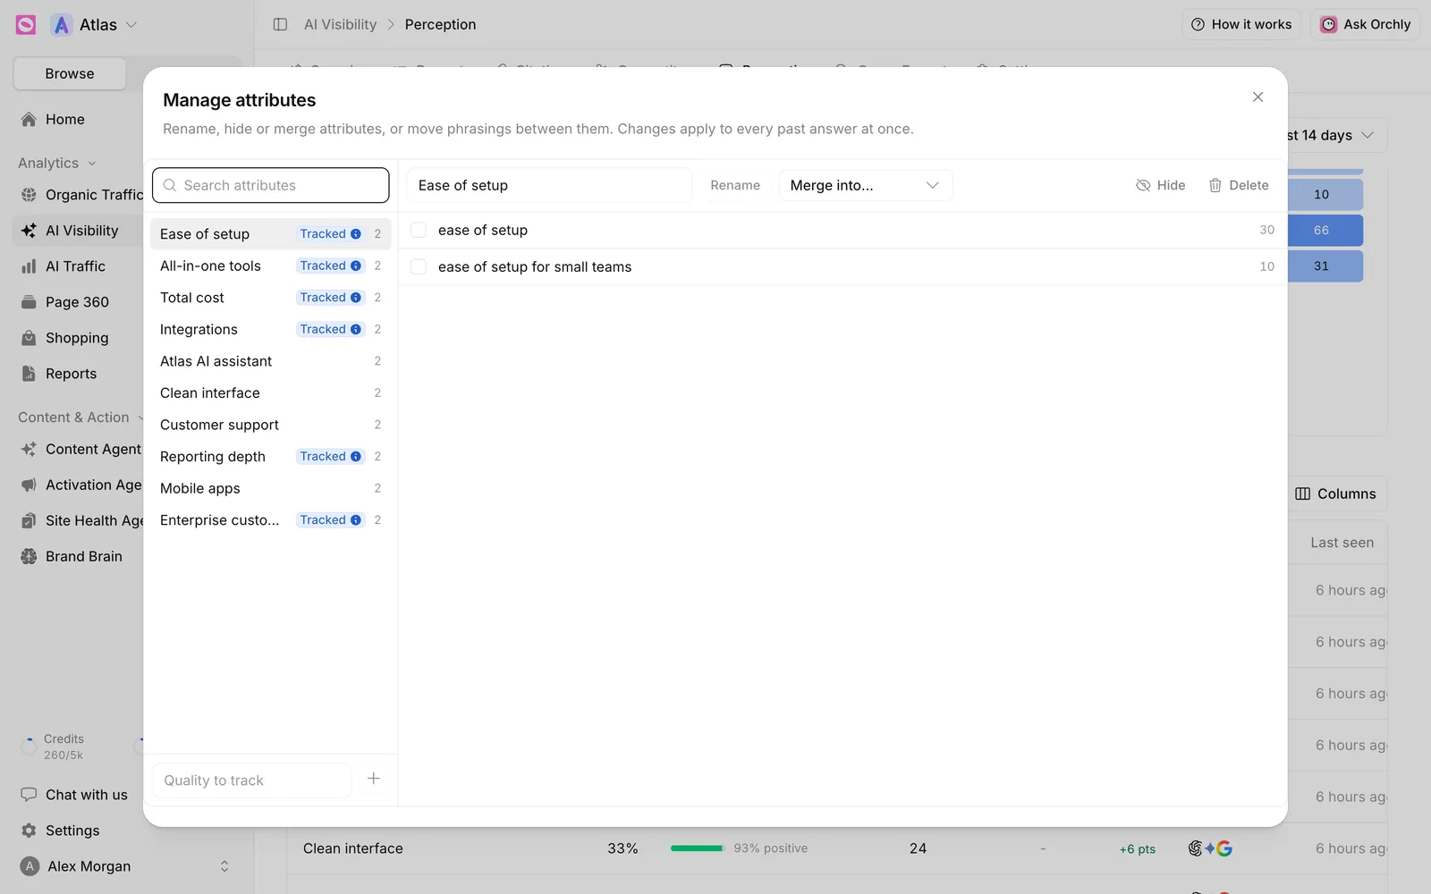This screenshot has height=894, width=1431.
Task: Click Tracked info icon for Enterprise customers
Action: click(x=356, y=520)
